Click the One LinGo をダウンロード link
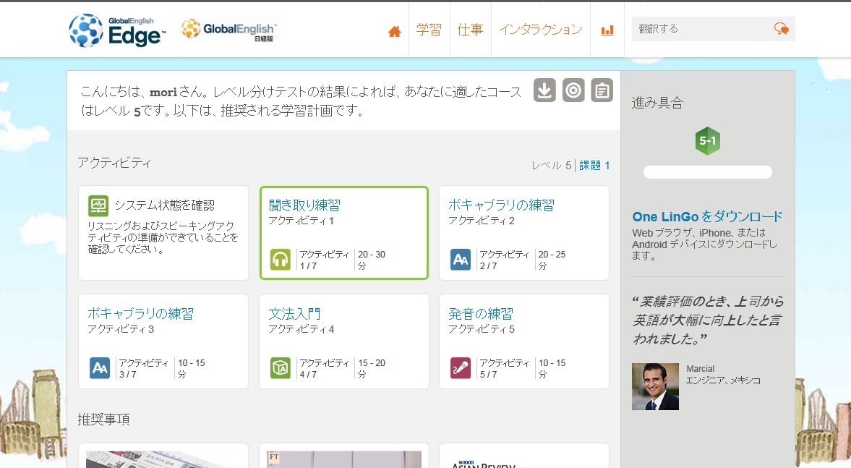851x468 pixels. pyautogui.click(x=707, y=216)
